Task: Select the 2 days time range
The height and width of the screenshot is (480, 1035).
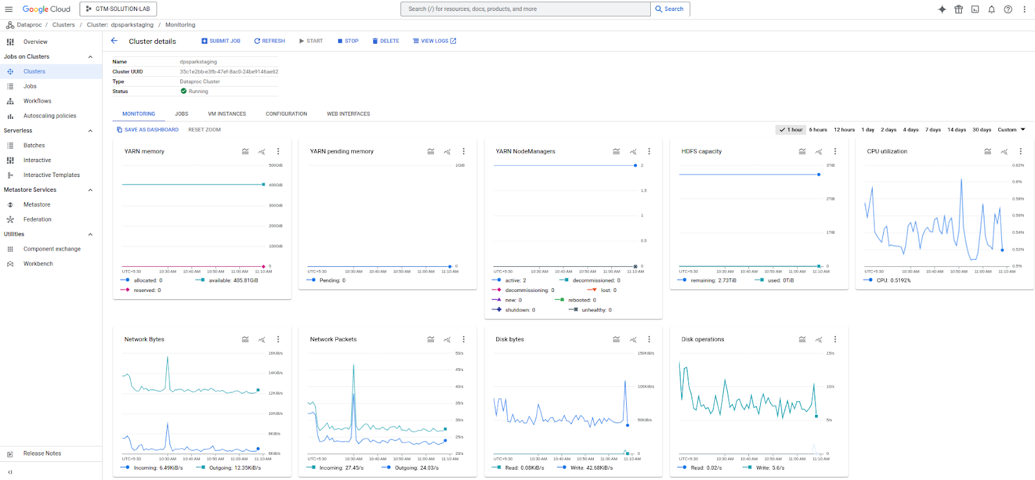Action: click(x=889, y=130)
